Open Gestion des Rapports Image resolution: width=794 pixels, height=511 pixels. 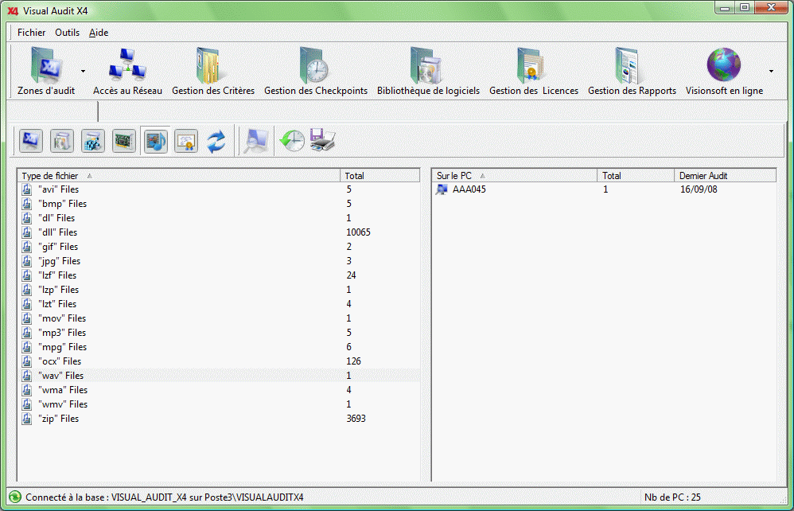632,71
